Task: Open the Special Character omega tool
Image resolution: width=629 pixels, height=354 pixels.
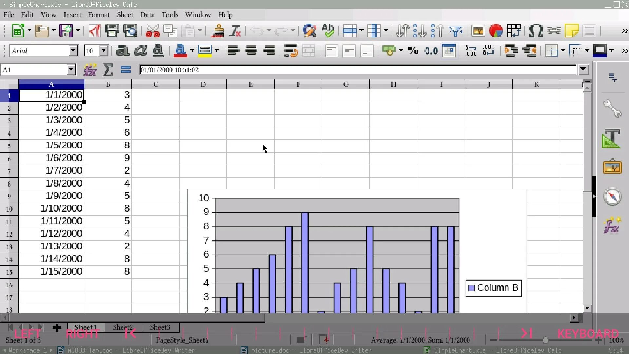Action: pyautogui.click(x=536, y=31)
